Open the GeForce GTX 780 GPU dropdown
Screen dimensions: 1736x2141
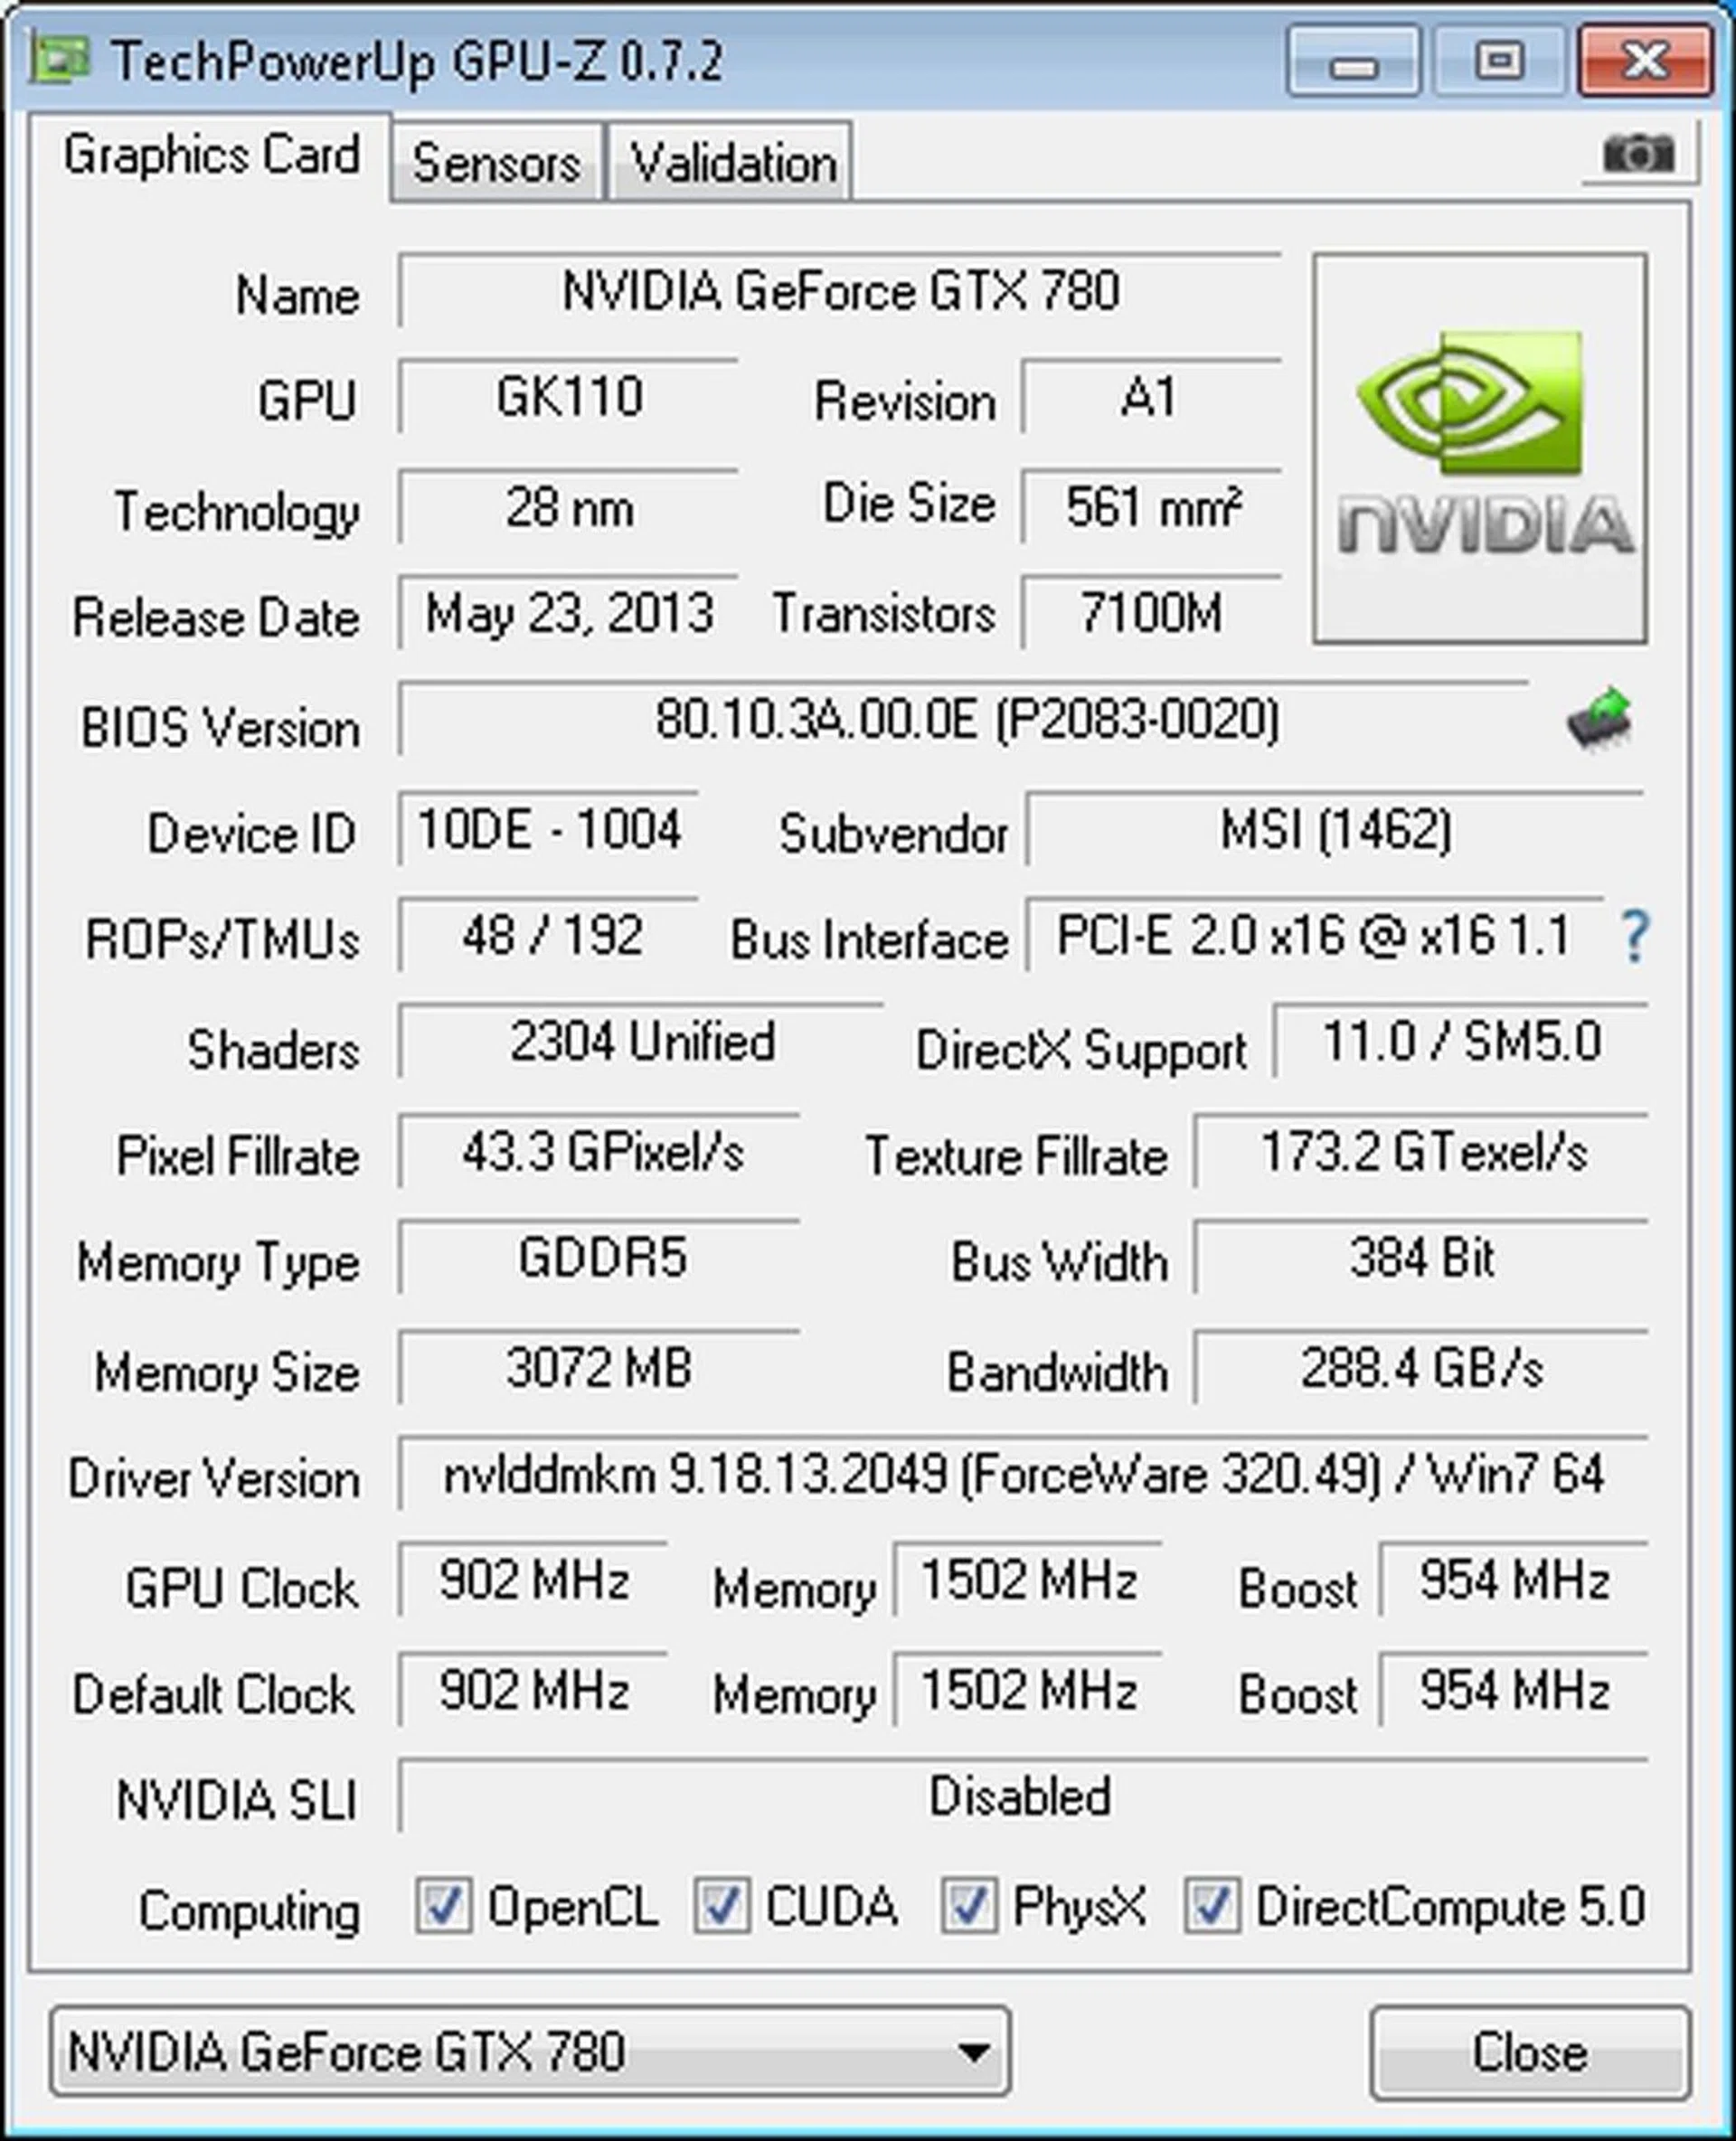tap(530, 2051)
